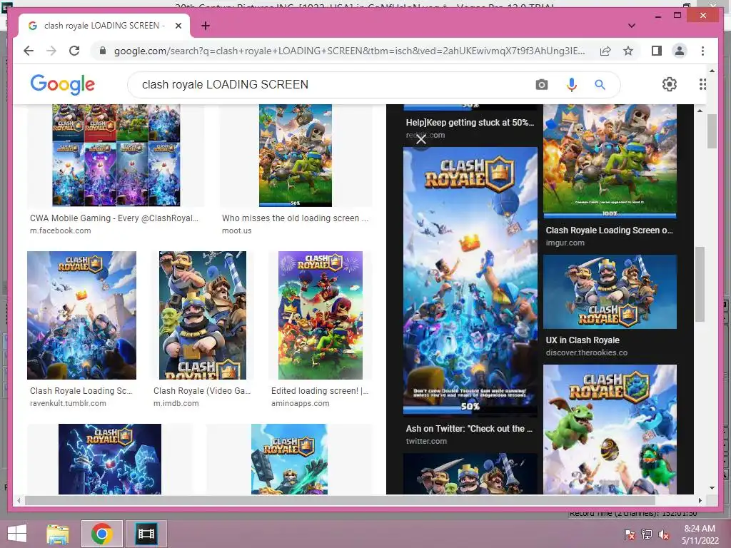Image resolution: width=731 pixels, height=548 pixels.
Task: Open the 'Edited loading screen!' aminoapps image
Action: [x=321, y=315]
